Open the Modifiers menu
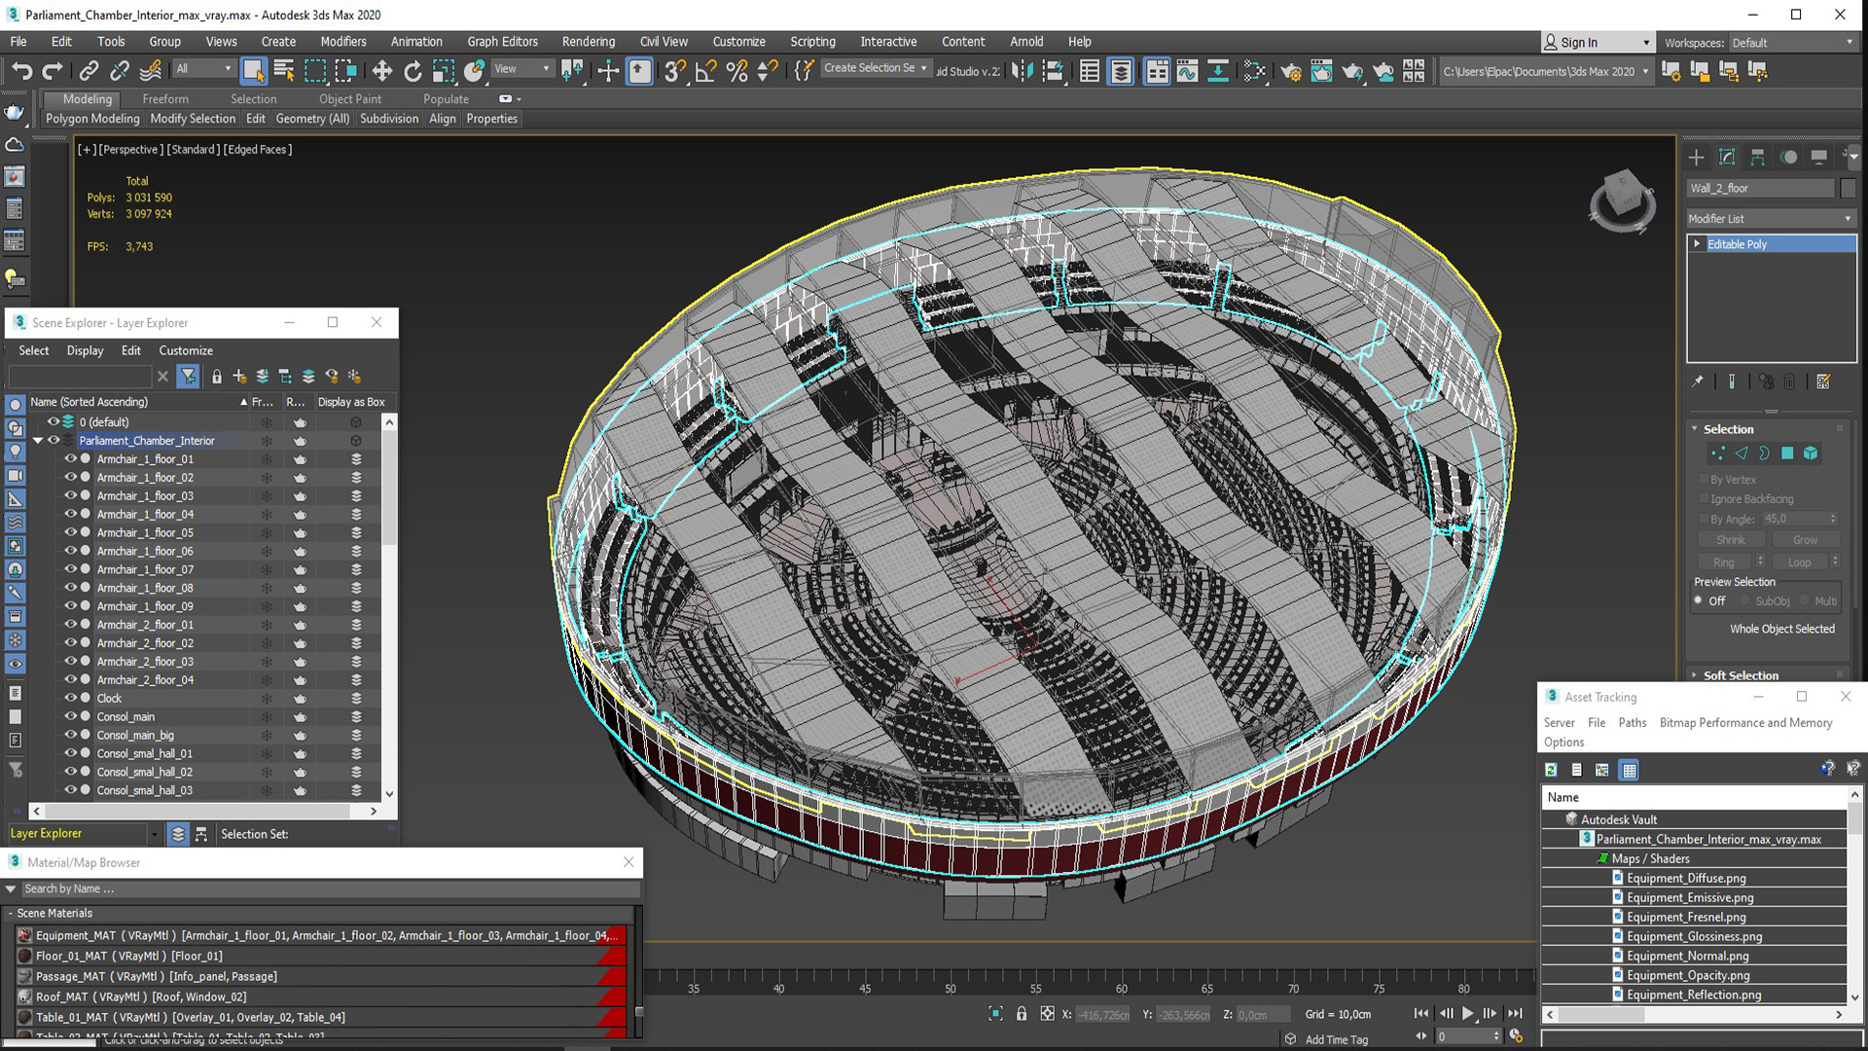The height and width of the screenshot is (1051, 1868). coord(342,42)
